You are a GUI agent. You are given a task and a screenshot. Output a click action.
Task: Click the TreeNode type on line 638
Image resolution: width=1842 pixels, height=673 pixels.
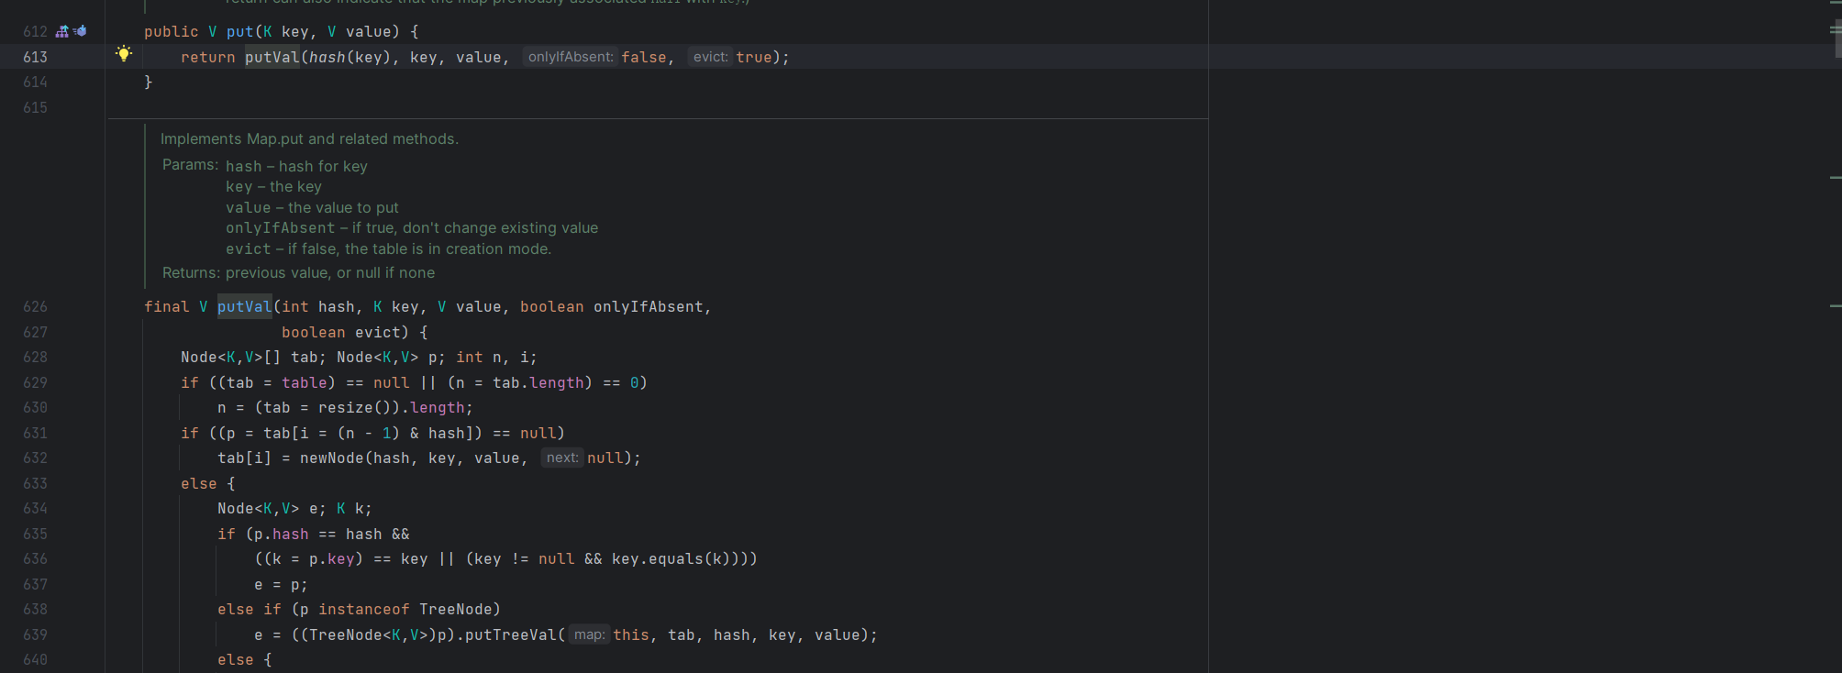[455, 609]
